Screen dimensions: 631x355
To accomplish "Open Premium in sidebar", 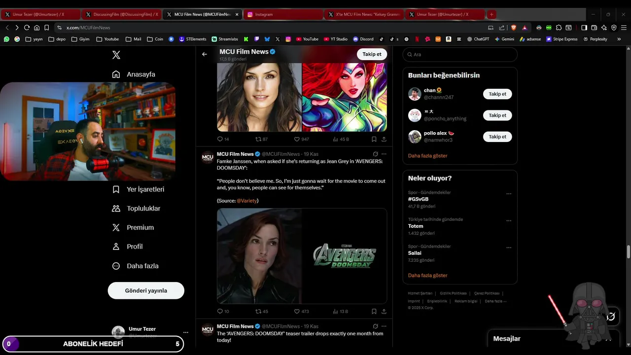I will tap(133, 228).
